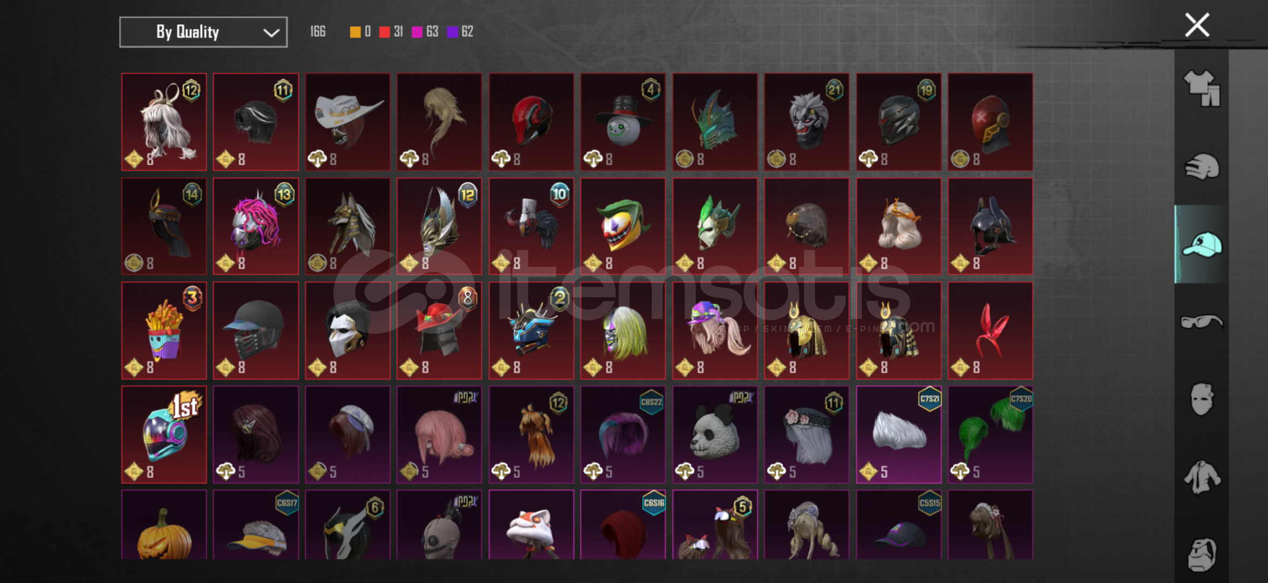Click the dropdown chevron arrow beside By Quality
This screenshot has width=1268, height=583.
[x=271, y=33]
